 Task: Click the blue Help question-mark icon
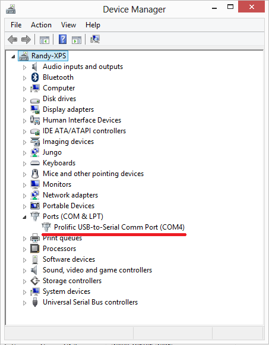click(x=62, y=40)
